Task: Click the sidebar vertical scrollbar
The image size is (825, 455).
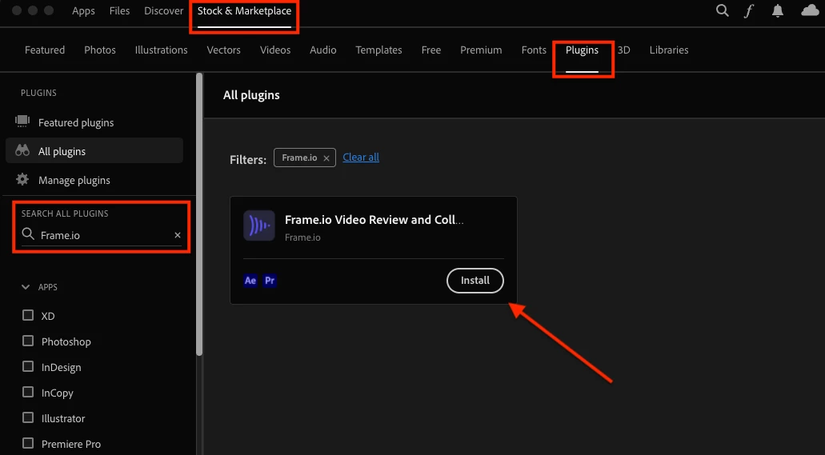Action: pos(199,214)
